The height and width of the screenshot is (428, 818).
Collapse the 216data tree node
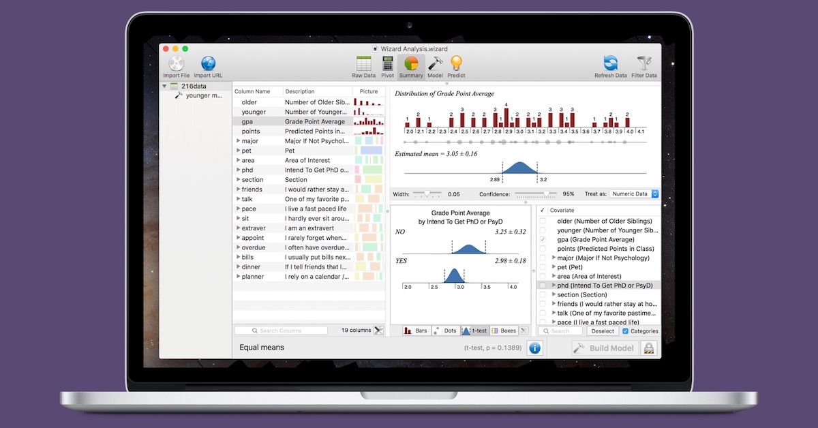pos(164,87)
